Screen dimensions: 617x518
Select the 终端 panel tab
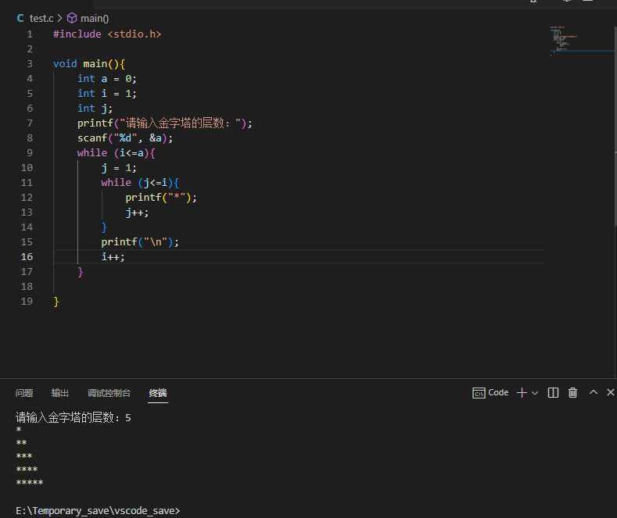(x=158, y=393)
